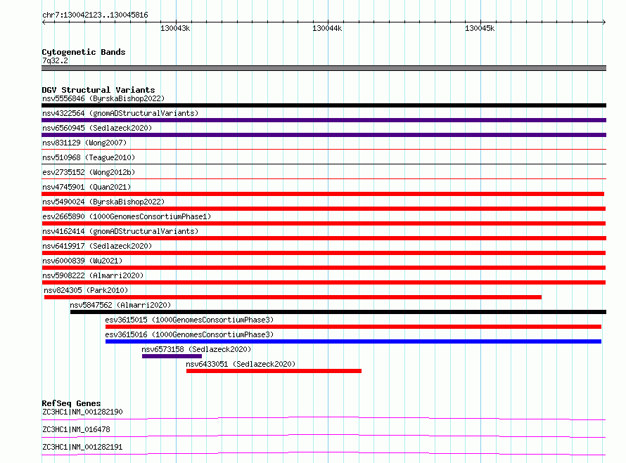Click the 130043k ruler tick label
626x463 pixels.
coord(175,28)
